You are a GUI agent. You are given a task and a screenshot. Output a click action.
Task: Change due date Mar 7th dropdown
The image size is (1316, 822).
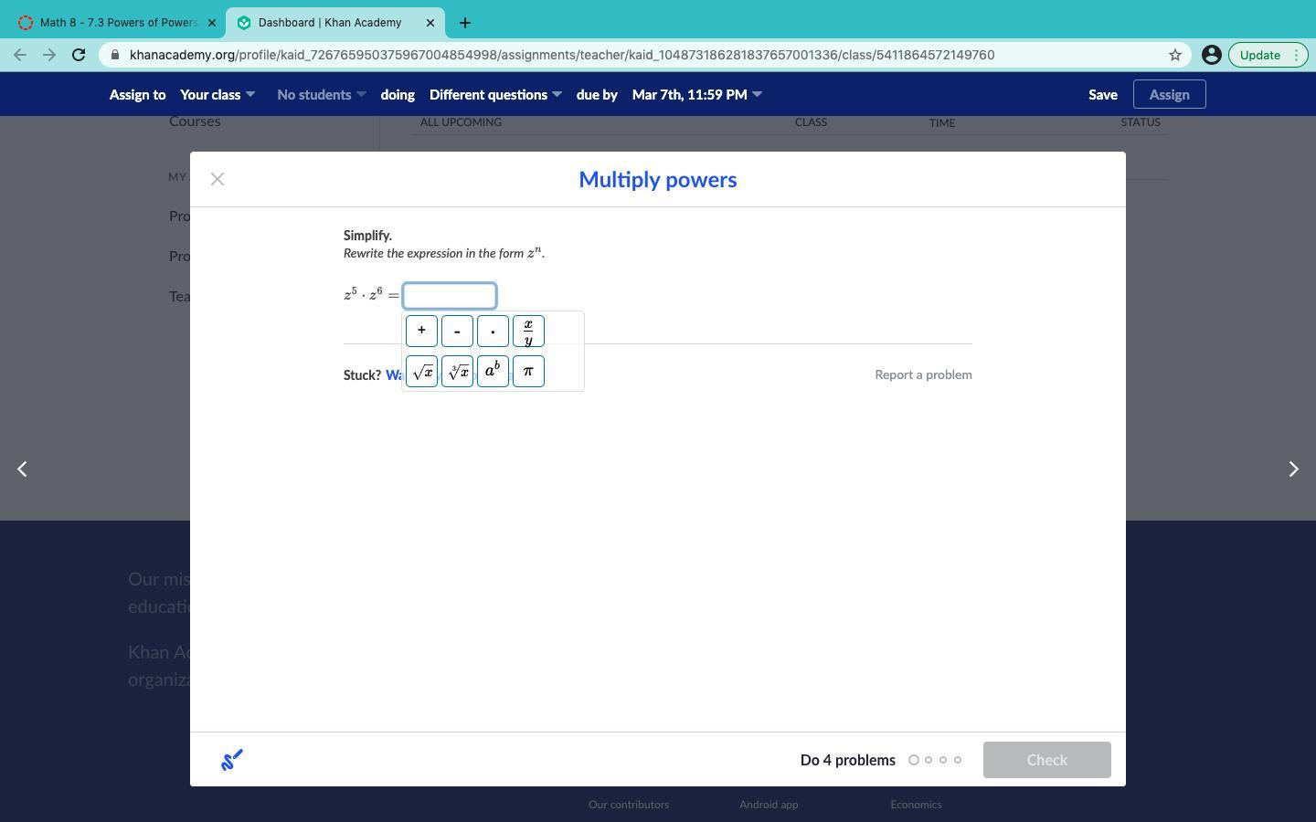click(x=697, y=94)
